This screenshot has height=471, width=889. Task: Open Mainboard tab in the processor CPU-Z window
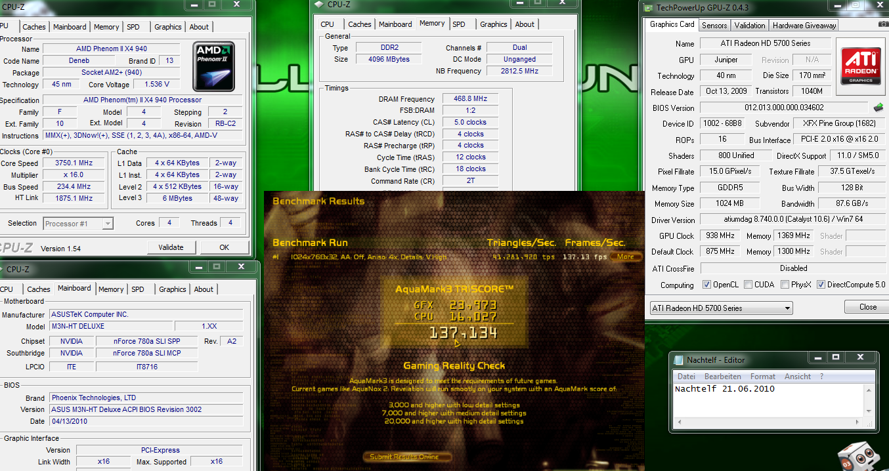pos(70,27)
